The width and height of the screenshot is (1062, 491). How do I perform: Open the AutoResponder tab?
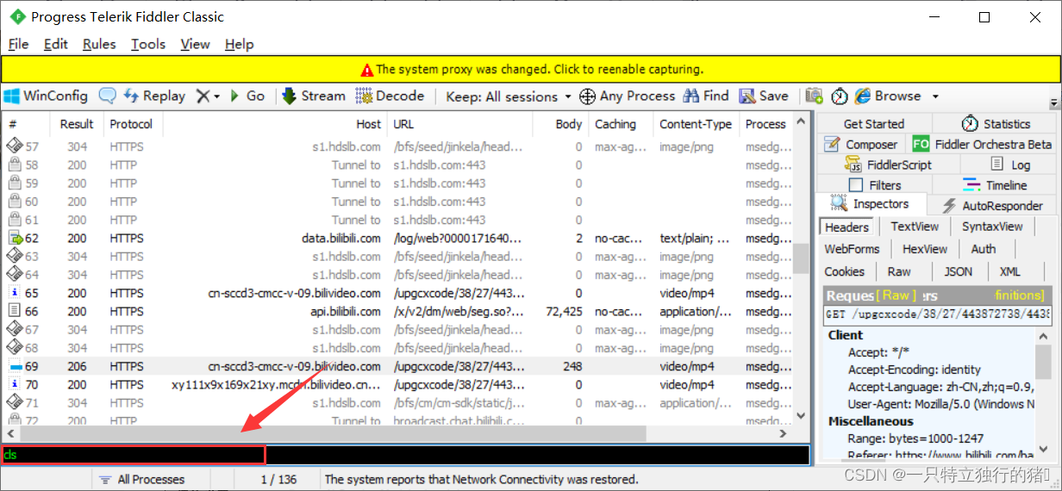click(992, 206)
